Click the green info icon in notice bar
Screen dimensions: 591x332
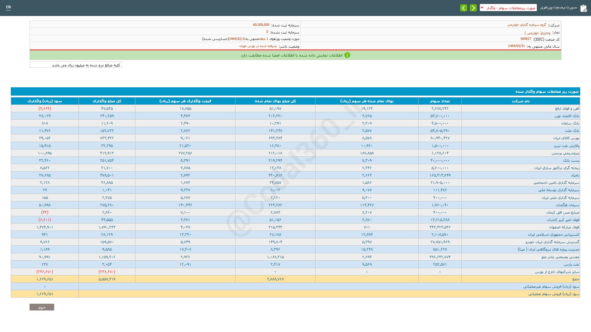point(347,55)
